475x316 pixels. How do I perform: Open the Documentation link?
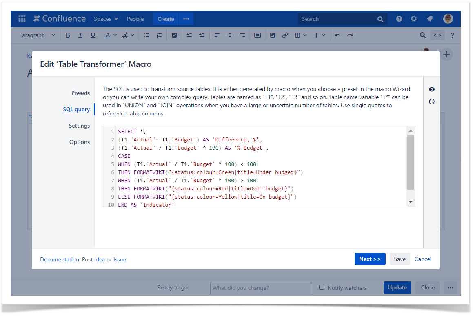click(60, 259)
